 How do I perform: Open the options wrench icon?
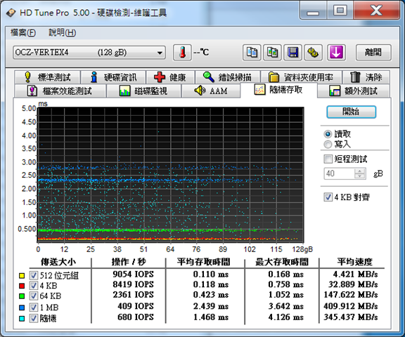(x=313, y=53)
